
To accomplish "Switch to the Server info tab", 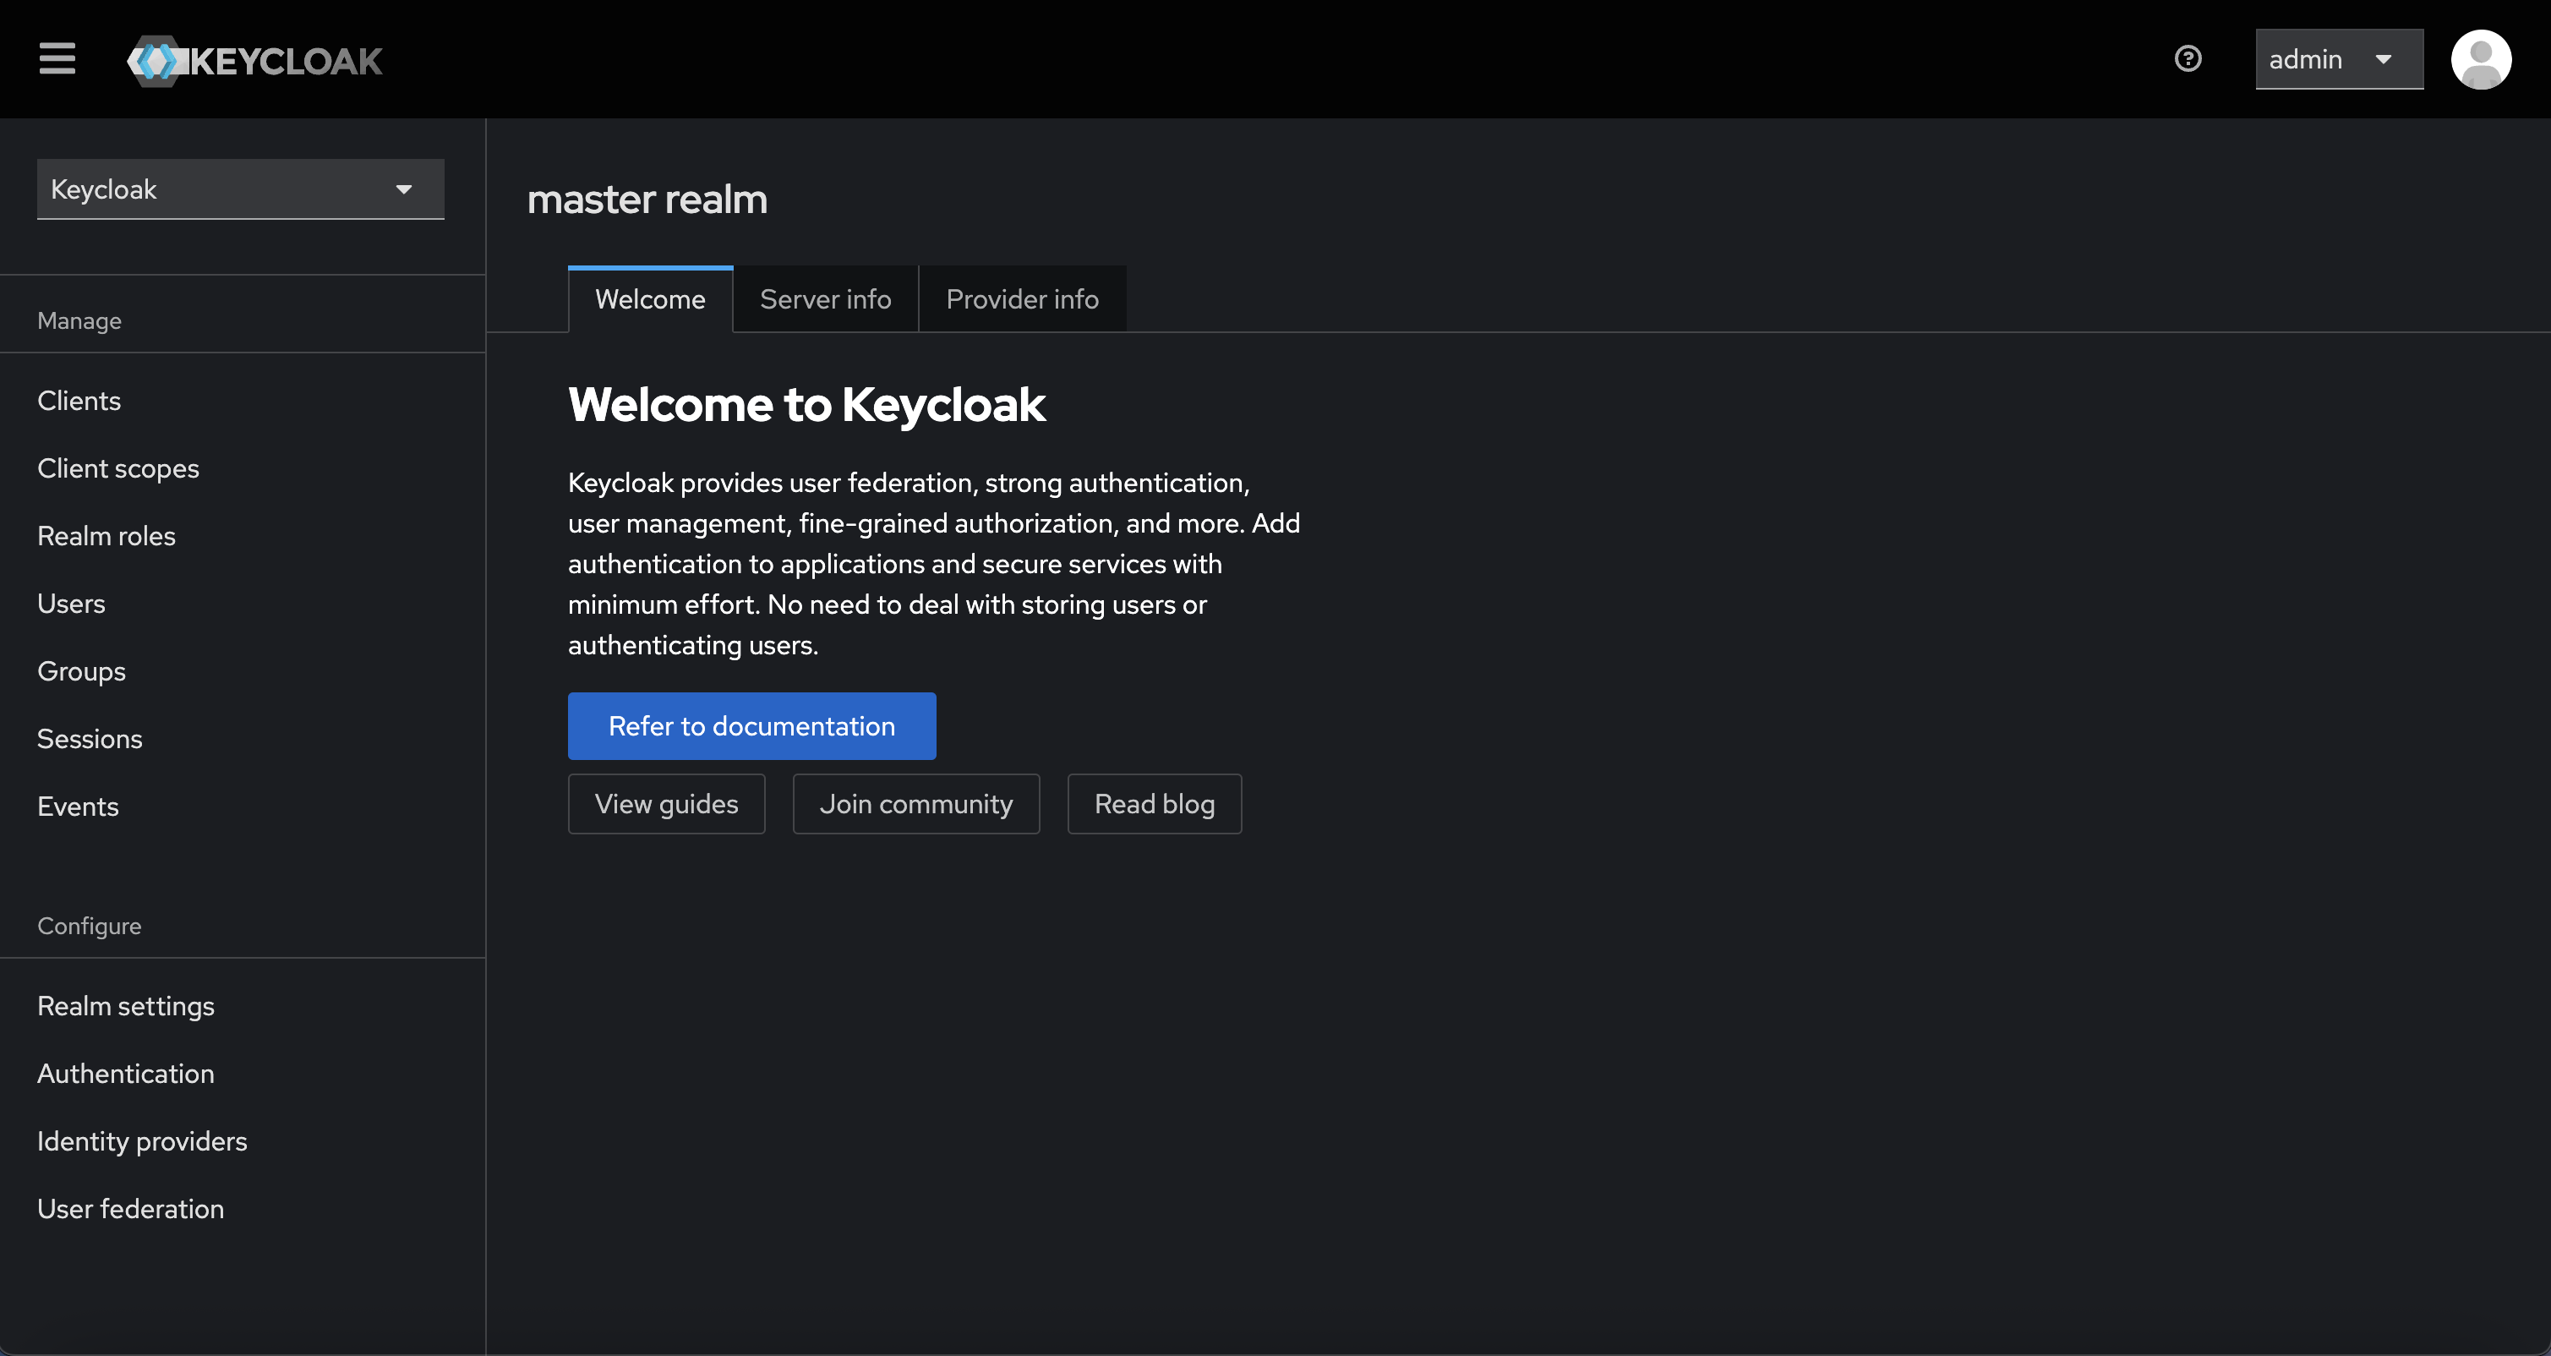I will pos(825,299).
